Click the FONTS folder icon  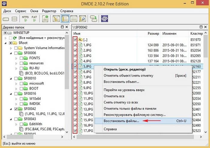[x=25, y=58]
